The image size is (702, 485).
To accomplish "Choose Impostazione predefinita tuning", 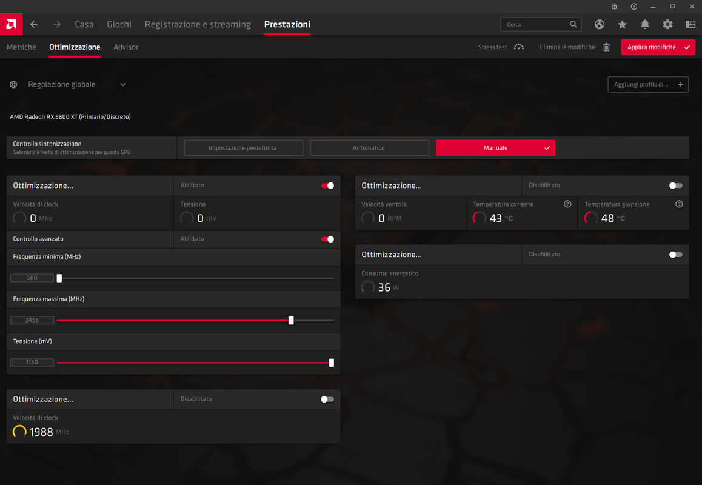I will click(244, 148).
